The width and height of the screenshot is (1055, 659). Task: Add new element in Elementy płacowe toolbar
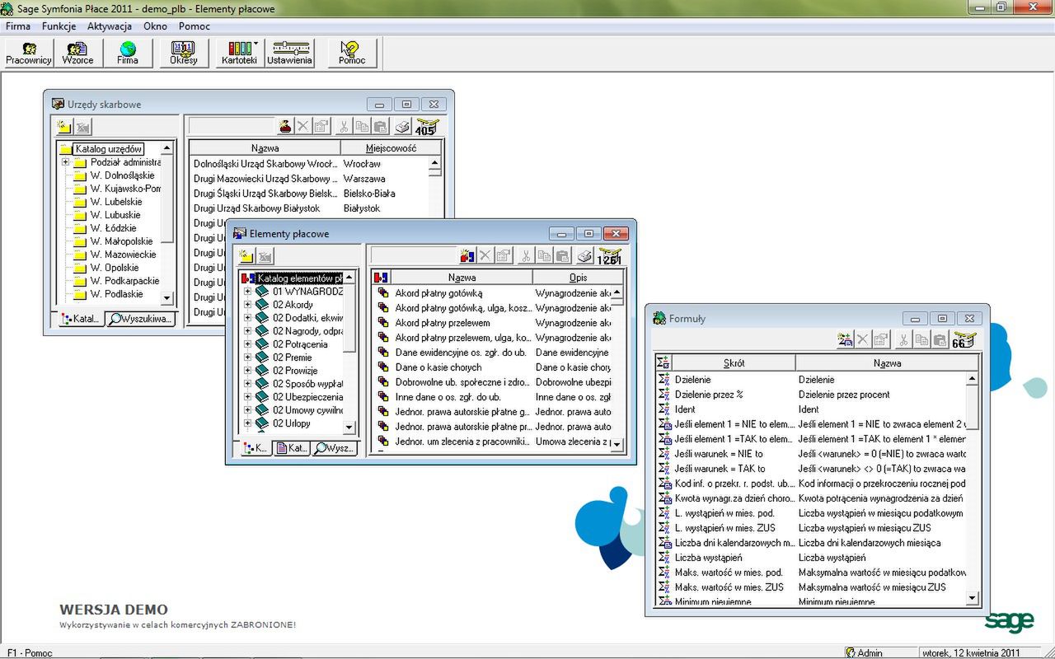pyautogui.click(x=467, y=255)
